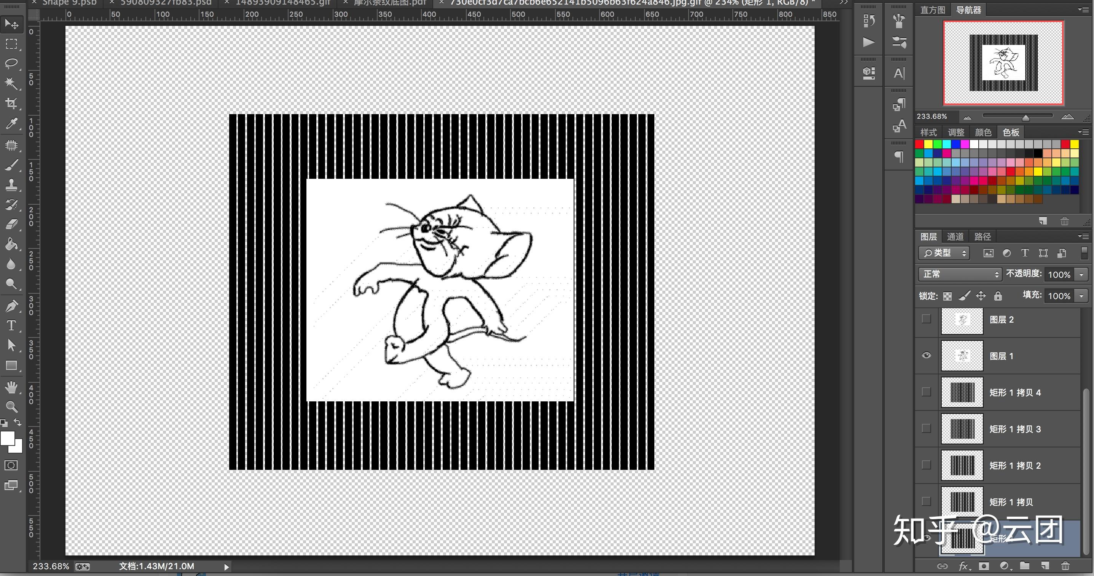1094x576 pixels.
Task: Open the Layers panel flyout menu
Action: pos(1083,236)
